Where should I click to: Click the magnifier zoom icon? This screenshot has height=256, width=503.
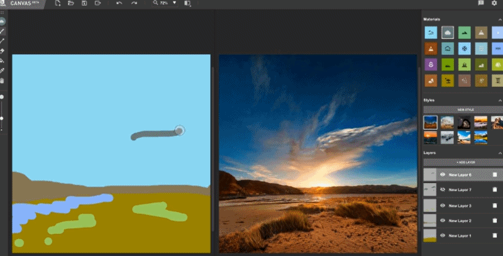155,3
